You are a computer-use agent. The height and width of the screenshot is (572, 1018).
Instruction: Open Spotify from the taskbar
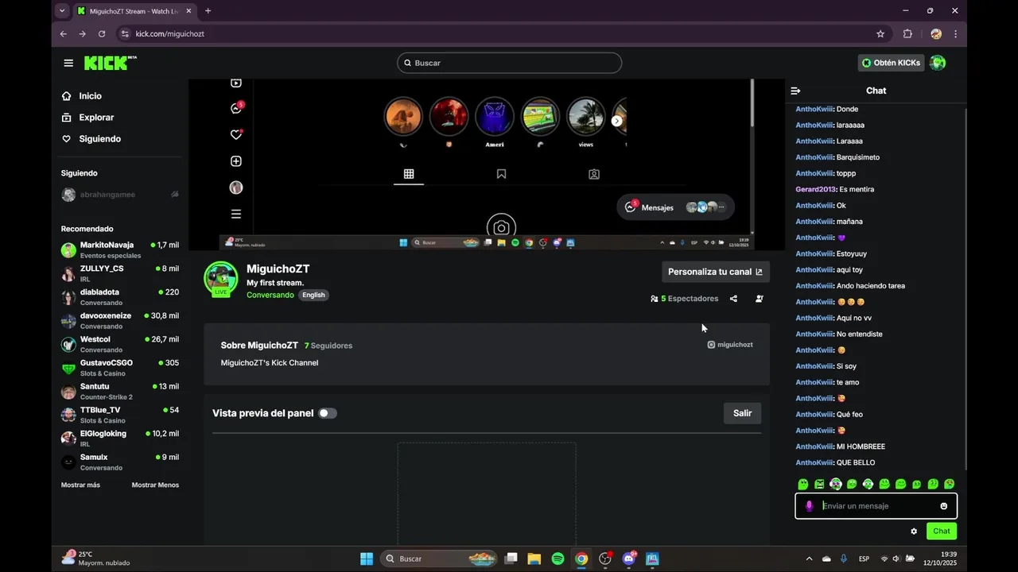coord(558,558)
